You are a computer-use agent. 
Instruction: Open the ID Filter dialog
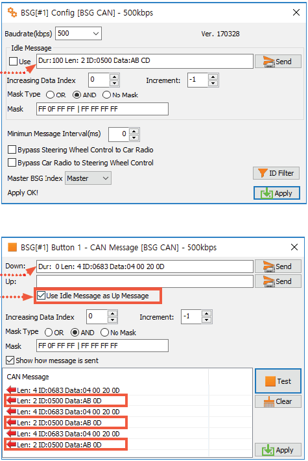[x=276, y=173]
